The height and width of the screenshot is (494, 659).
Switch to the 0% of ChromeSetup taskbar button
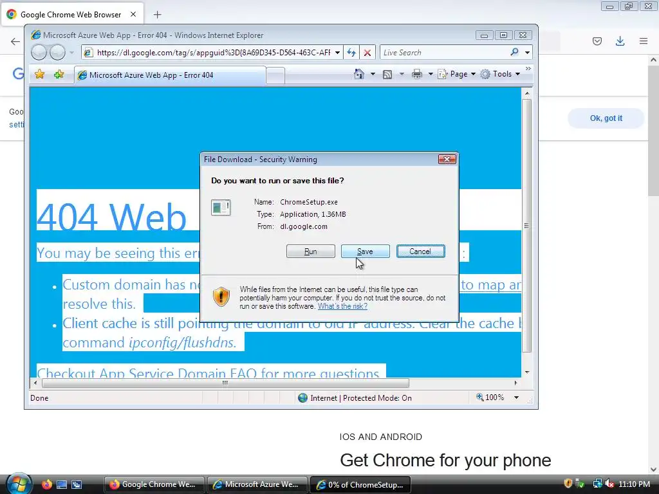pos(360,484)
